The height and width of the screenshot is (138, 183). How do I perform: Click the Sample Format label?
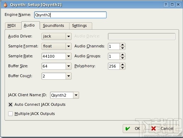[x=23, y=46]
